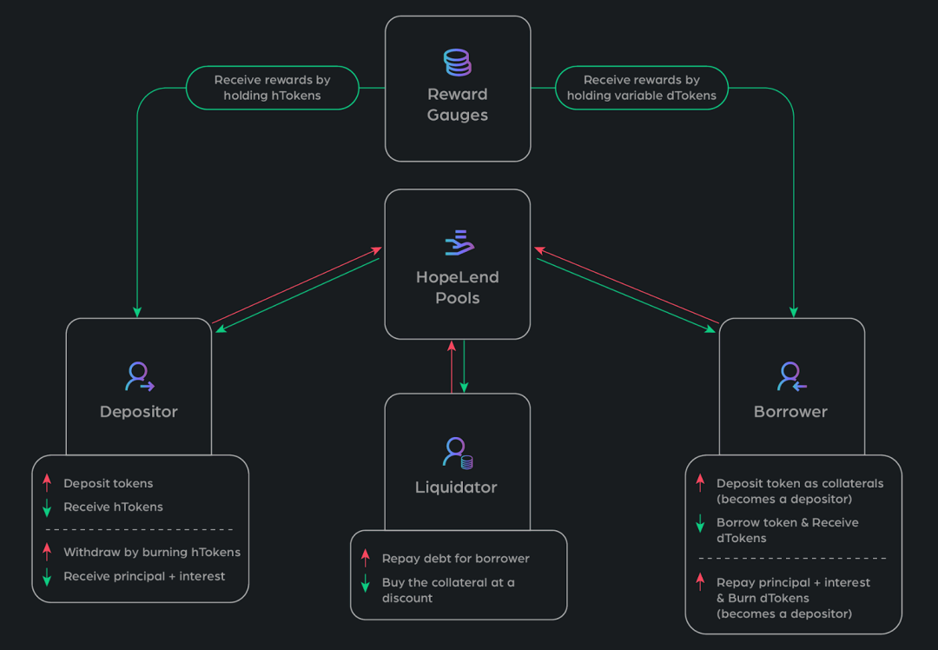Click 'Deposit token as collaterals' text
This screenshot has width=938, height=650.
click(800, 483)
